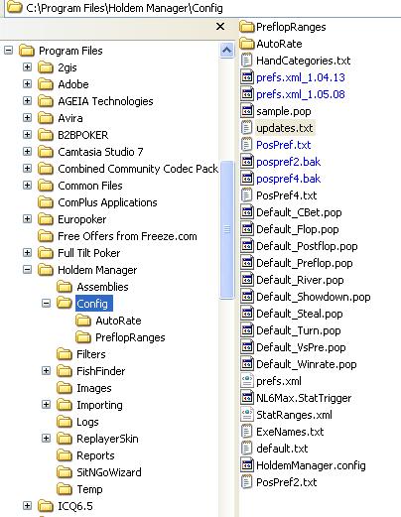
Task: Expand the Importing folder node
Action: click(47, 405)
